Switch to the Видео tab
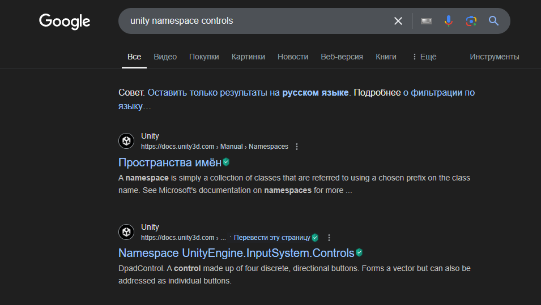 pos(165,57)
